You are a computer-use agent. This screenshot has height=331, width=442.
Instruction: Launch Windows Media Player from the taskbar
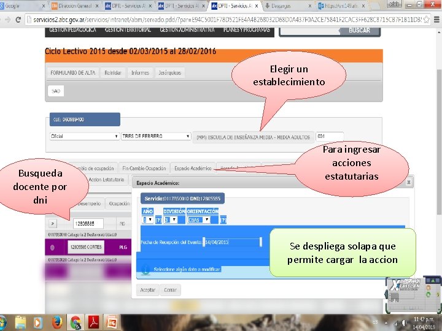point(38,322)
